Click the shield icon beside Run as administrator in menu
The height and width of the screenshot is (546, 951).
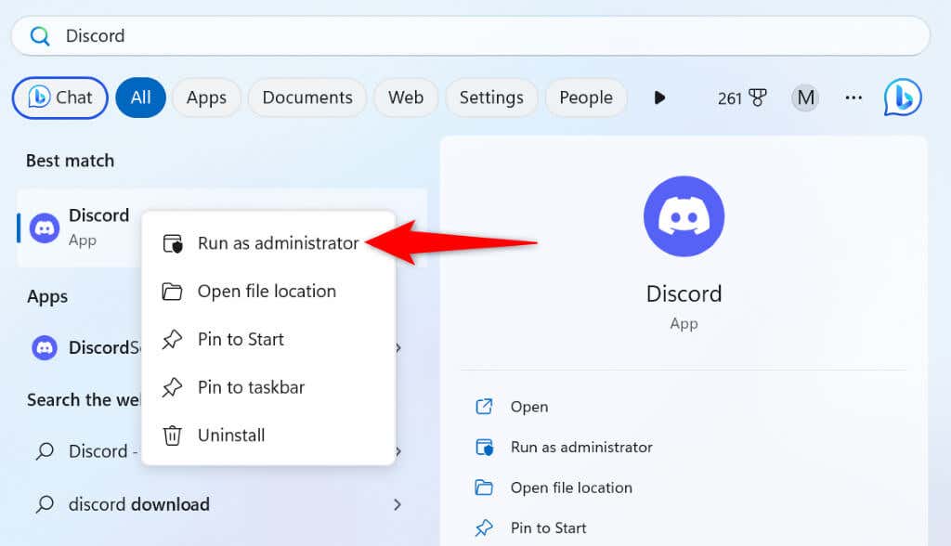click(173, 243)
